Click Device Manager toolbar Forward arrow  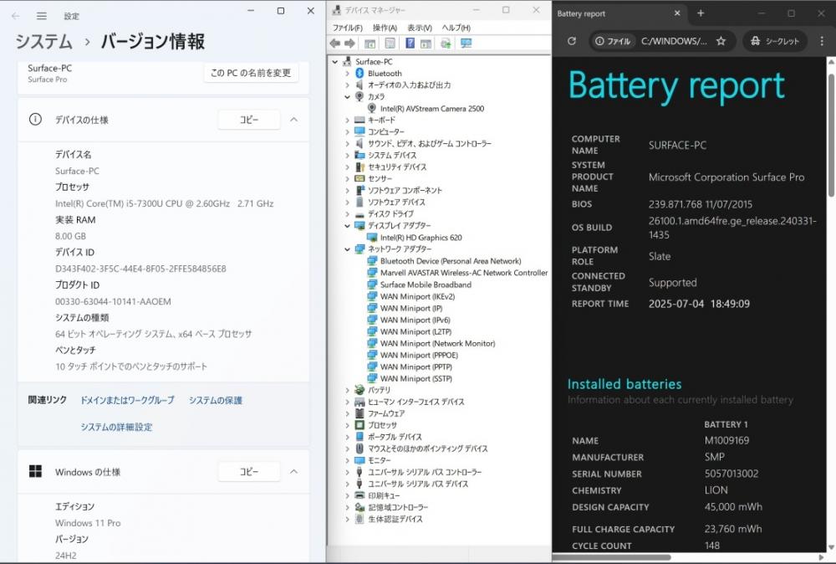click(x=349, y=44)
